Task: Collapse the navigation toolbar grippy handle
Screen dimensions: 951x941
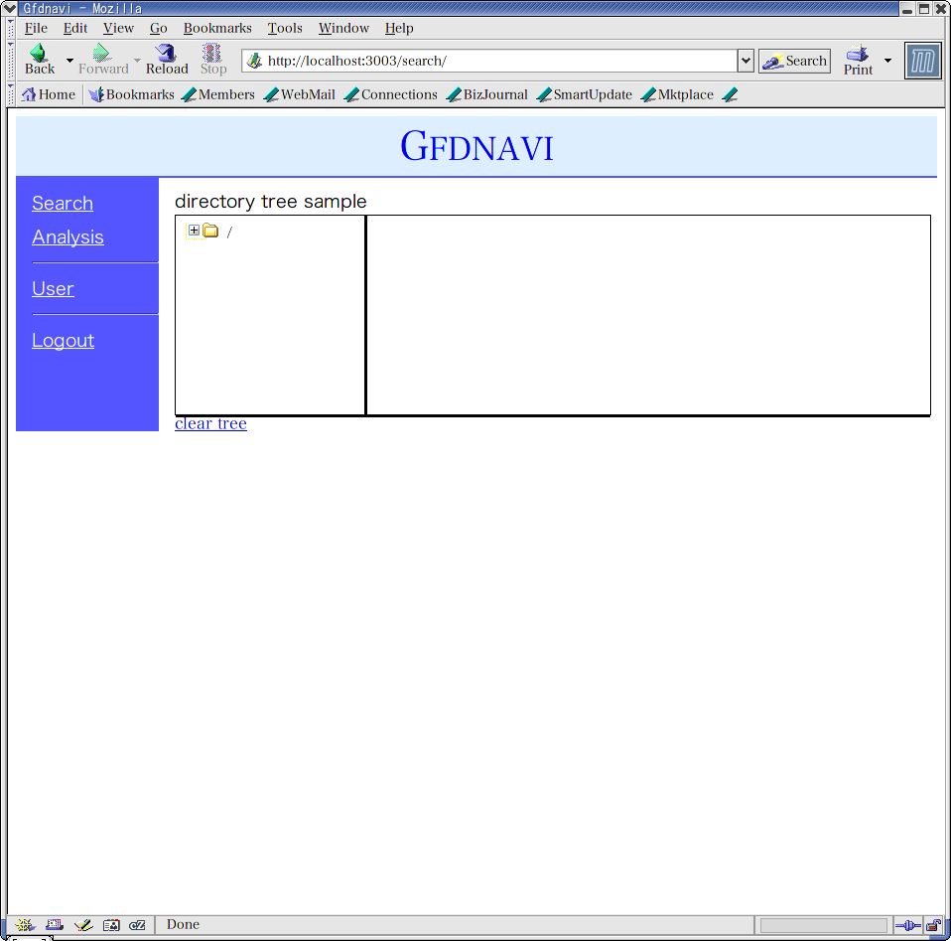Action: pos(10,61)
